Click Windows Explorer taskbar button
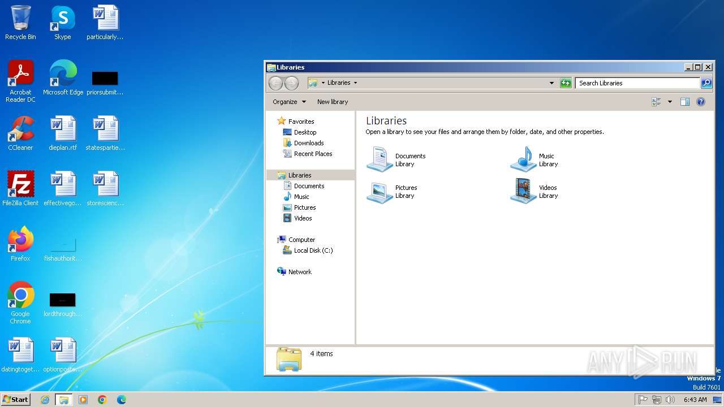 pyautogui.click(x=64, y=400)
